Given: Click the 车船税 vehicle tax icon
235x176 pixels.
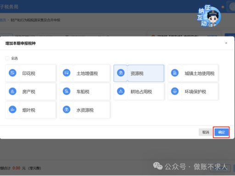Looking at the screenshot, I should [67, 91].
